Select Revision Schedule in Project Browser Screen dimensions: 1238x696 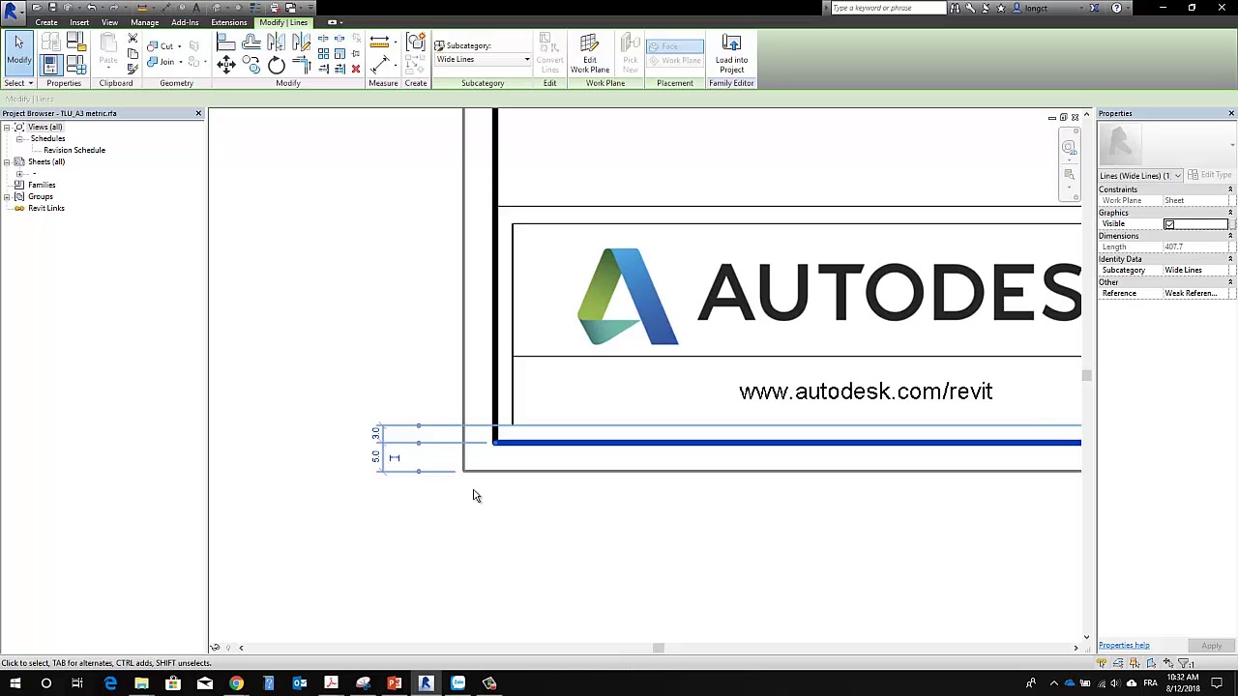click(74, 150)
